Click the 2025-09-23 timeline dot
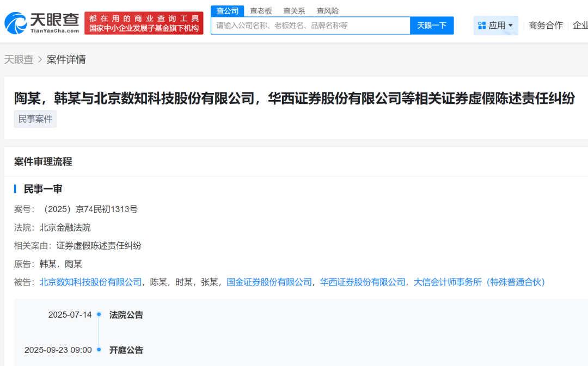 [99, 350]
